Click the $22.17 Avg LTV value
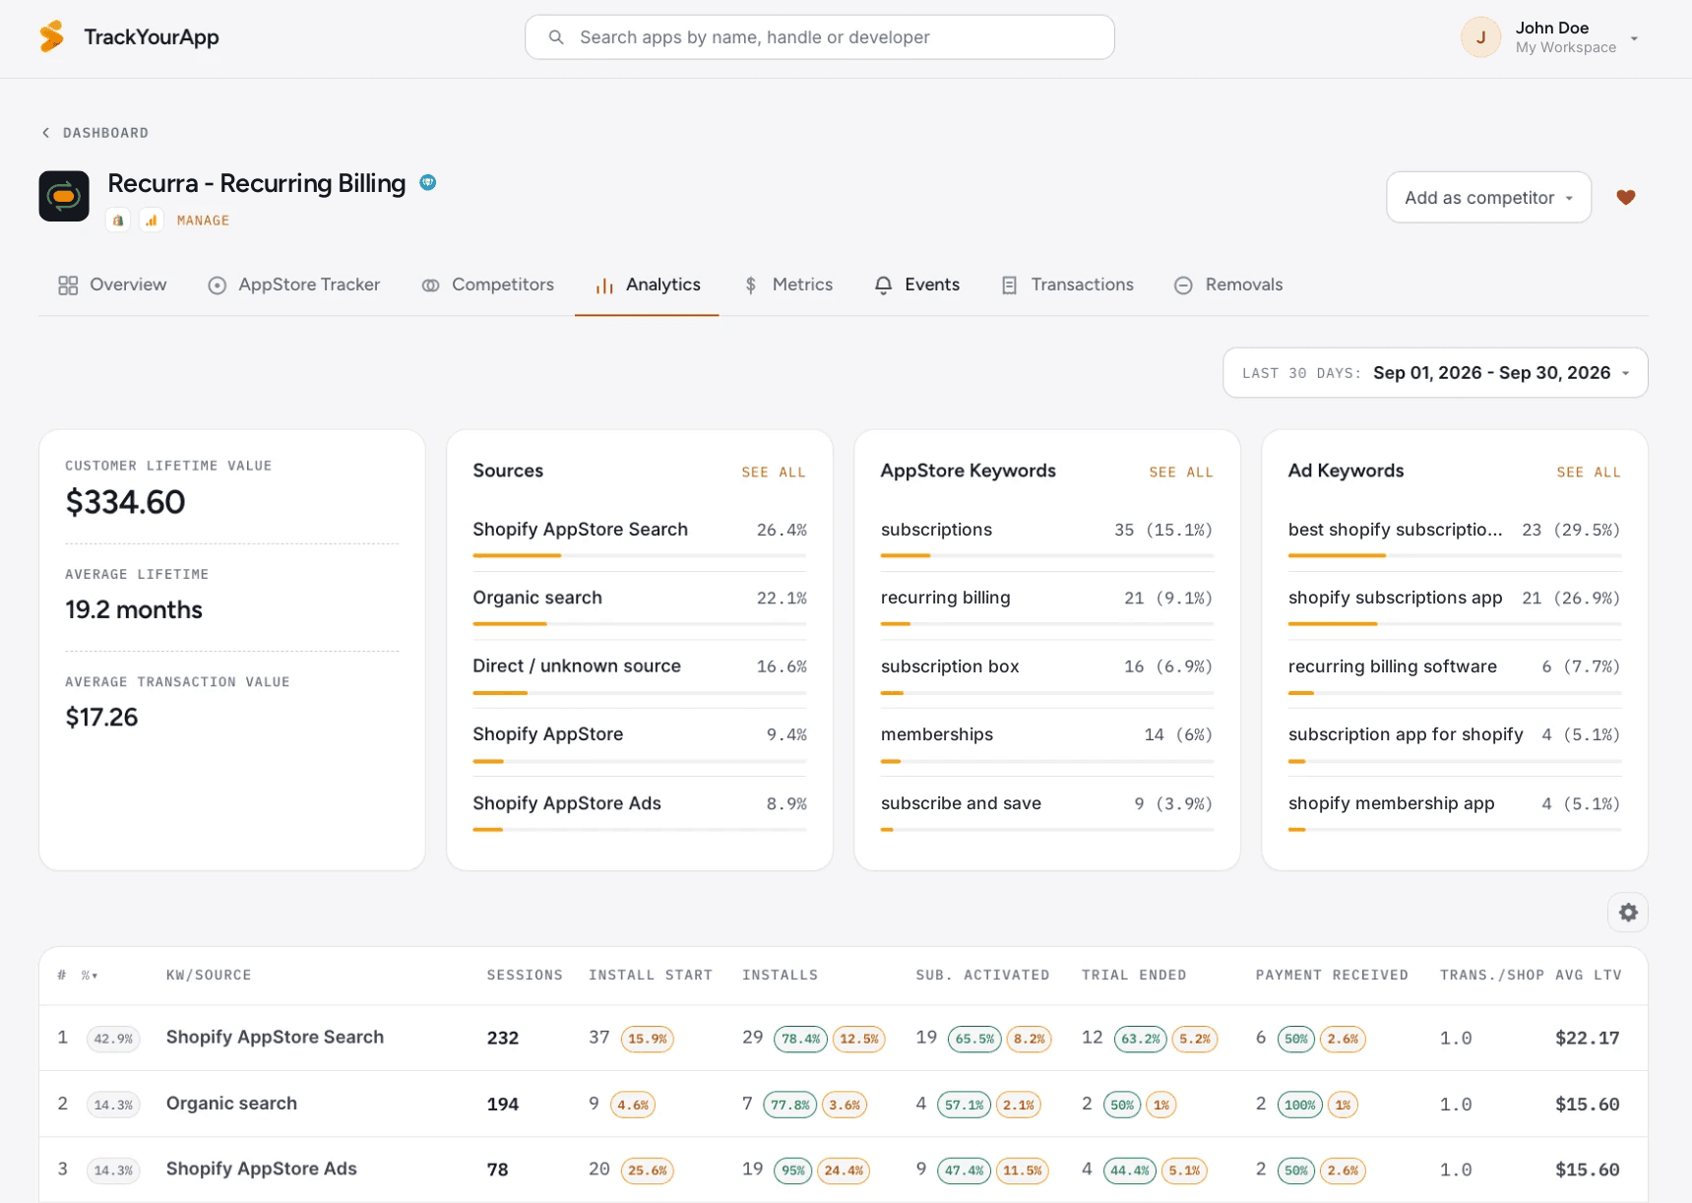The height and width of the screenshot is (1203, 1692). coord(1588,1038)
